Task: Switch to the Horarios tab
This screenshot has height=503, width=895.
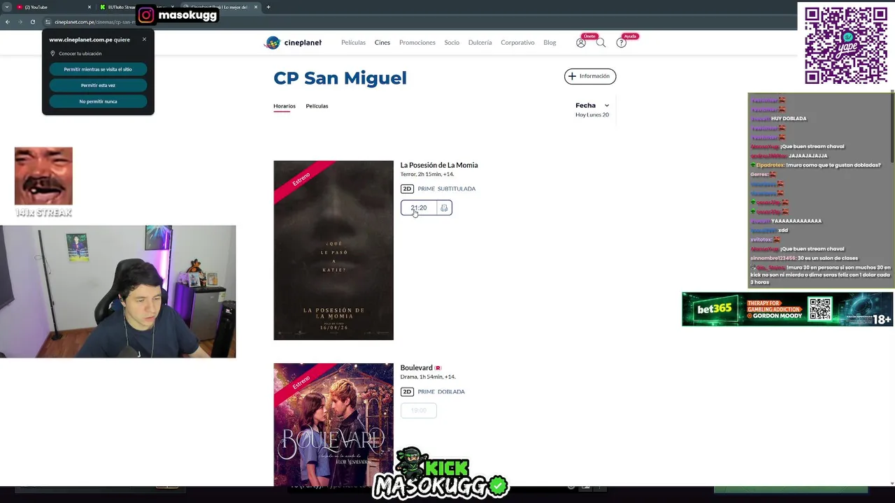Action: click(x=284, y=106)
